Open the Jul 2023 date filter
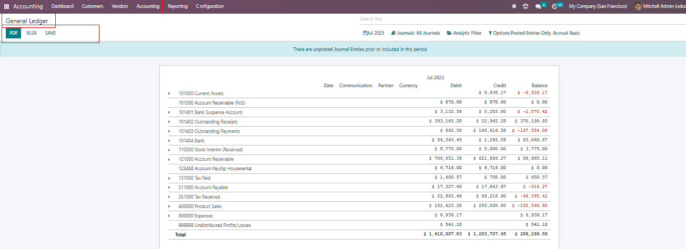The height and width of the screenshot is (249, 686). pos(374,33)
